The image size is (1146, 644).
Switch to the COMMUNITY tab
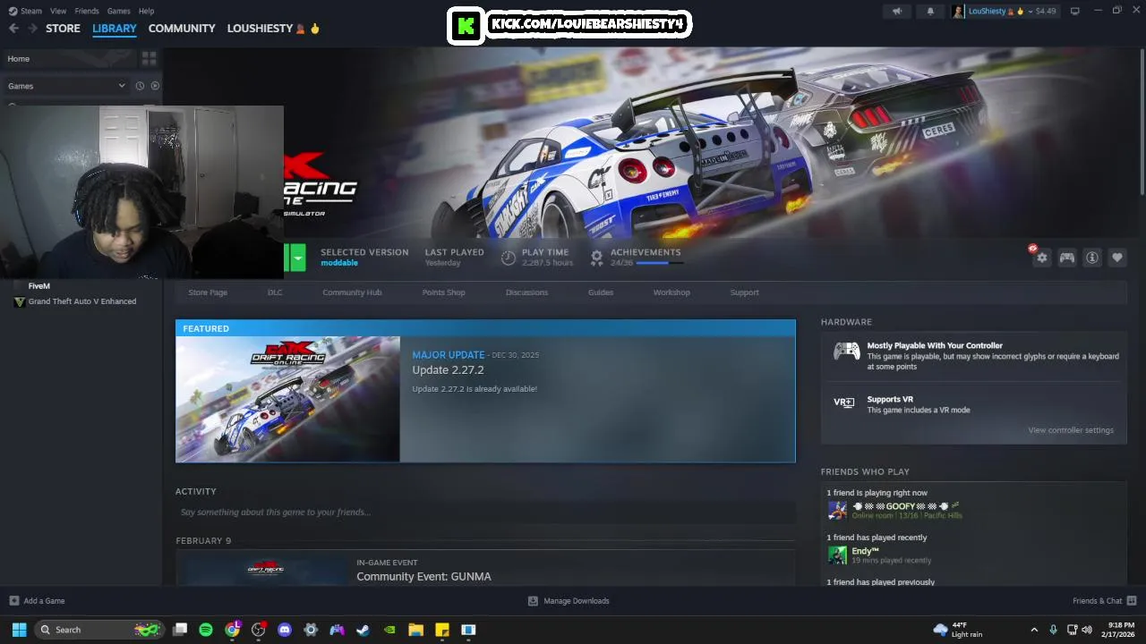182,29
